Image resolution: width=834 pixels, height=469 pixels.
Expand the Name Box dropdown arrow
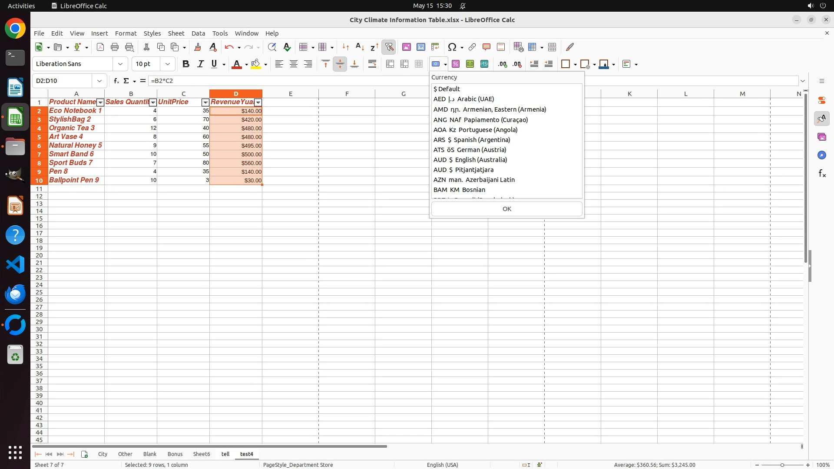(x=99, y=81)
